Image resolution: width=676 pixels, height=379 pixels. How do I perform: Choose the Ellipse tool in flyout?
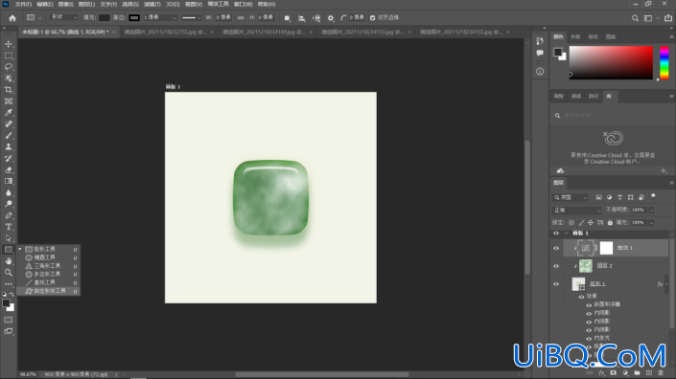point(44,257)
